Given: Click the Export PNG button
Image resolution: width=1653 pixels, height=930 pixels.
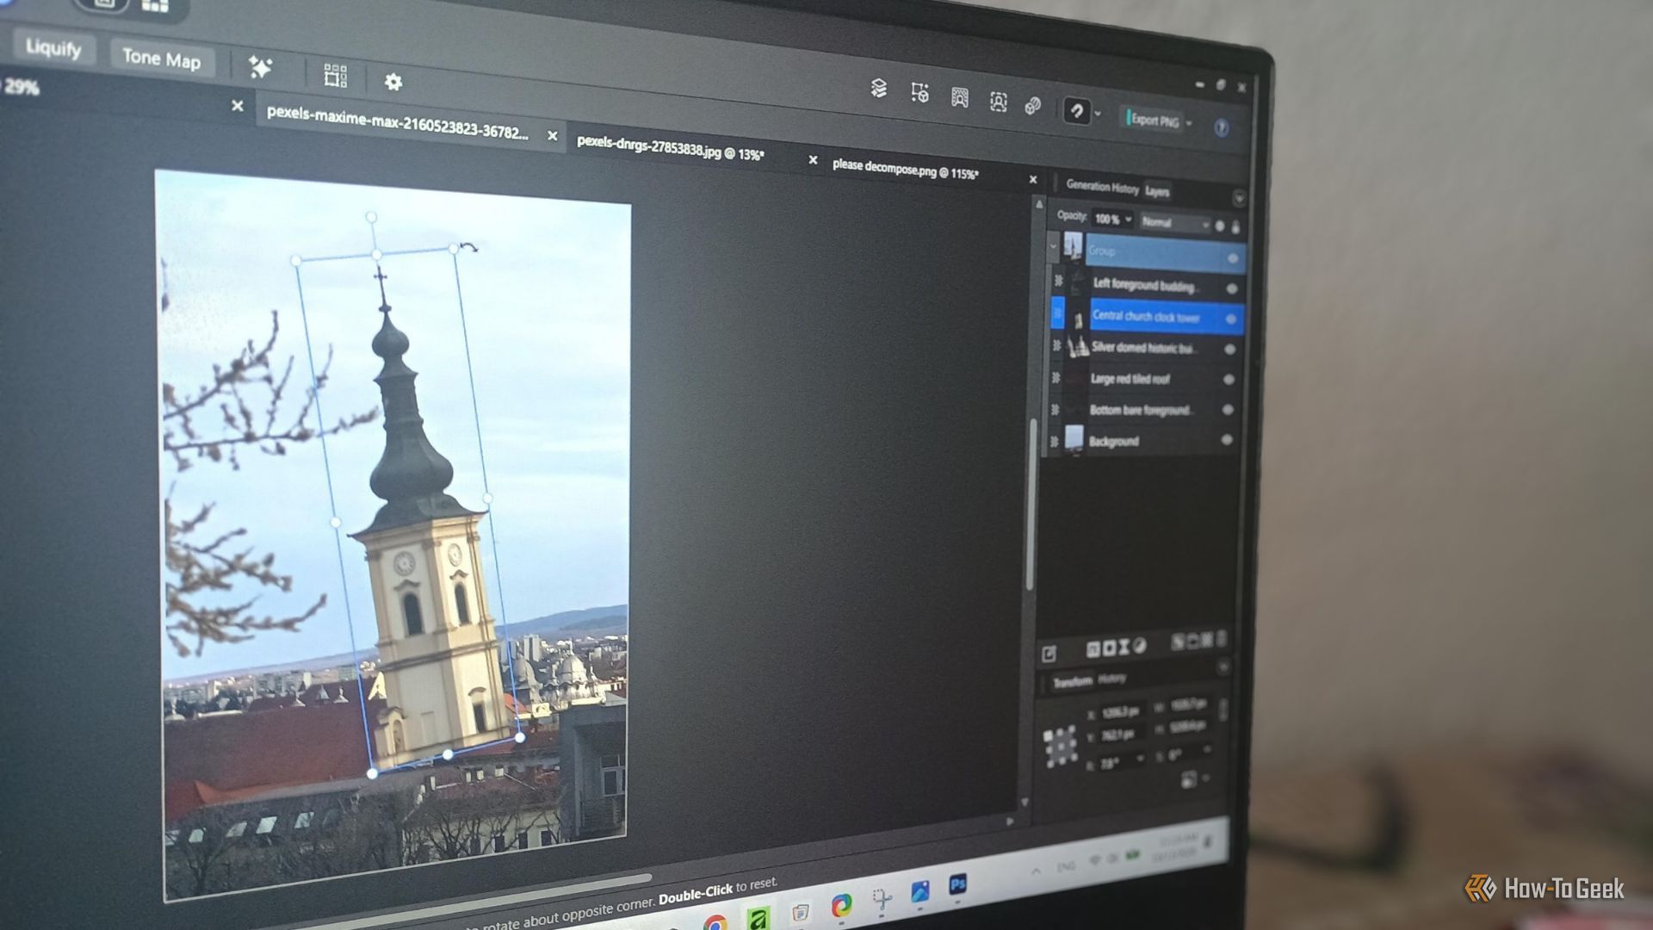Looking at the screenshot, I should (1154, 121).
